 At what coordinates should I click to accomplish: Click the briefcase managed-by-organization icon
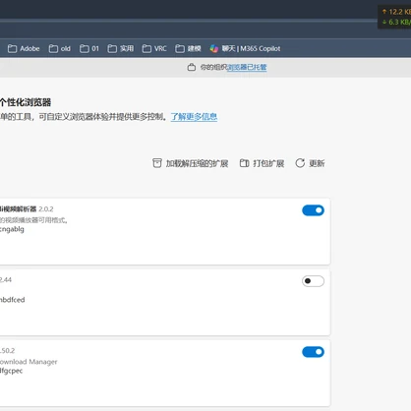click(x=192, y=67)
